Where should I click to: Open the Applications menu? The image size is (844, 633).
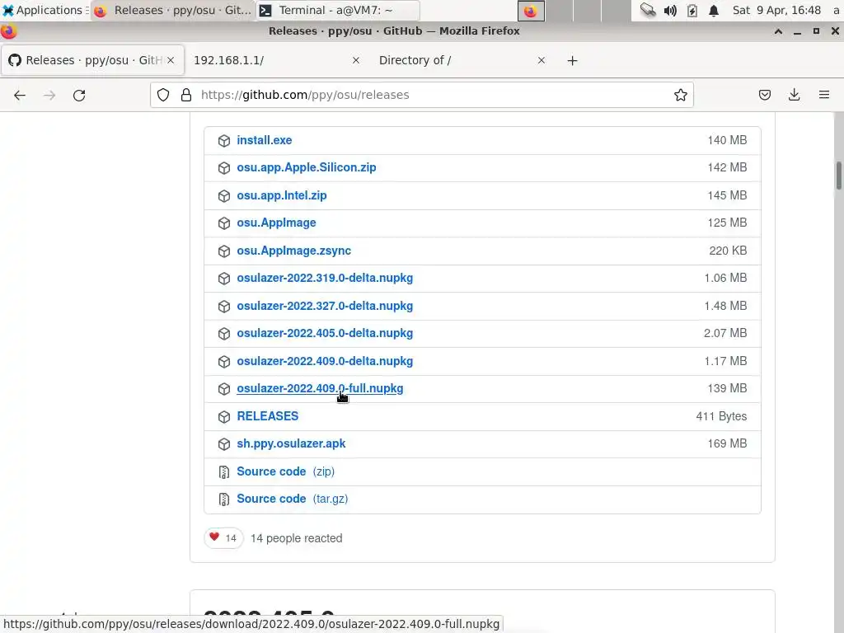(45, 10)
